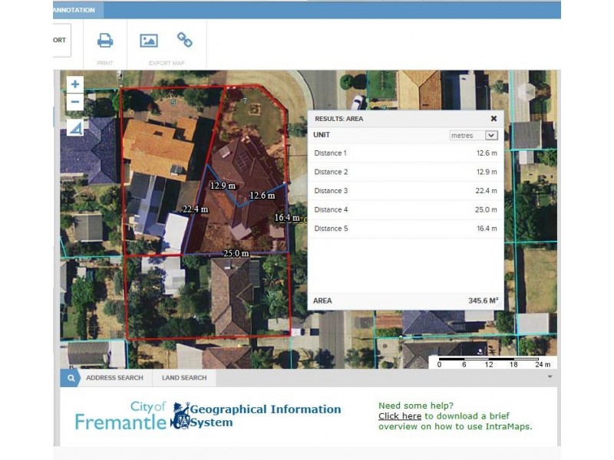Click the export map link icon
The width and height of the screenshot is (614, 460).
(185, 40)
